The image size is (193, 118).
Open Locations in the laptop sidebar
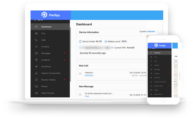coord(50,60)
